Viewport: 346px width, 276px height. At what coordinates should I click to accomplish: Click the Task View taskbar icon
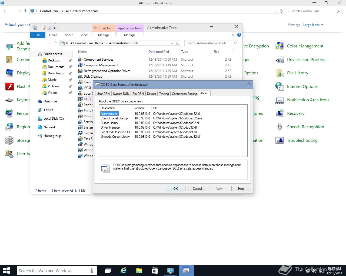click(x=108, y=271)
